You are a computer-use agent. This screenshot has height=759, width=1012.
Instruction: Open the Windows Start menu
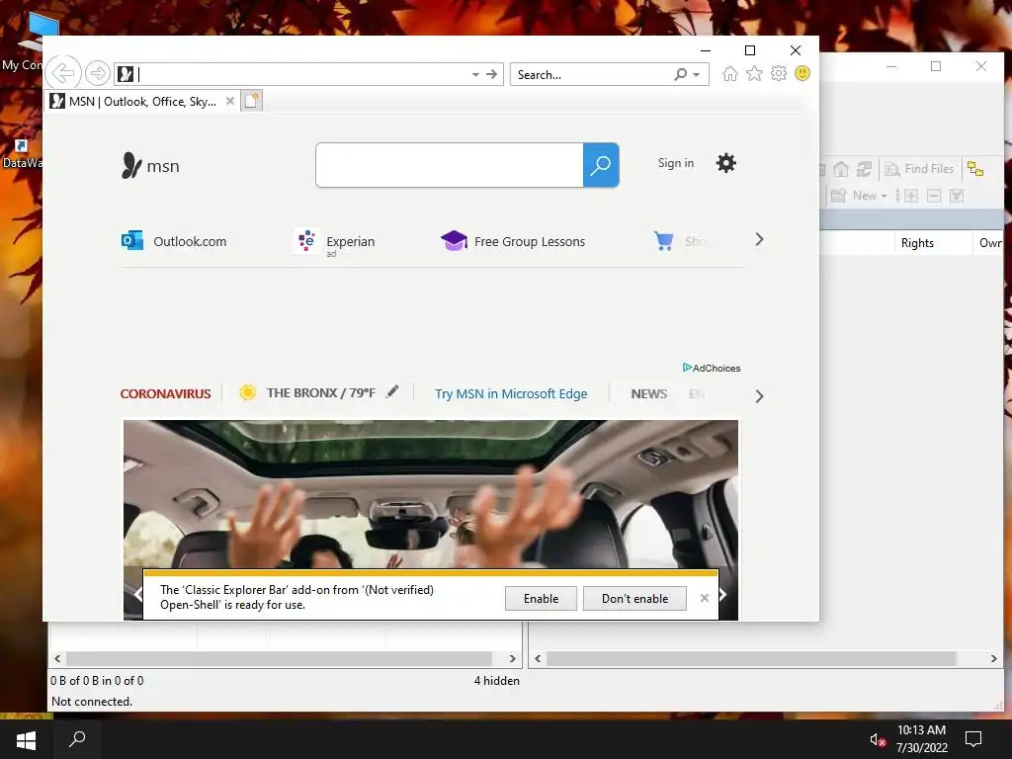26,739
